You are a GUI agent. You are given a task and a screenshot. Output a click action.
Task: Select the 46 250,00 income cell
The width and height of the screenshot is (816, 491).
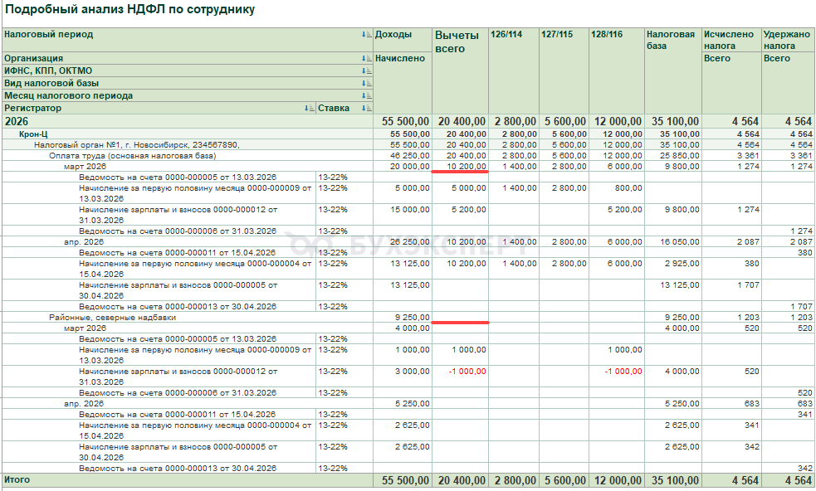pos(403,156)
